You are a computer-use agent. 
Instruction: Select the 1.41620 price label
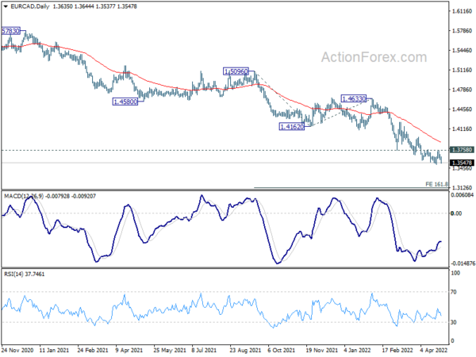coord(291,127)
